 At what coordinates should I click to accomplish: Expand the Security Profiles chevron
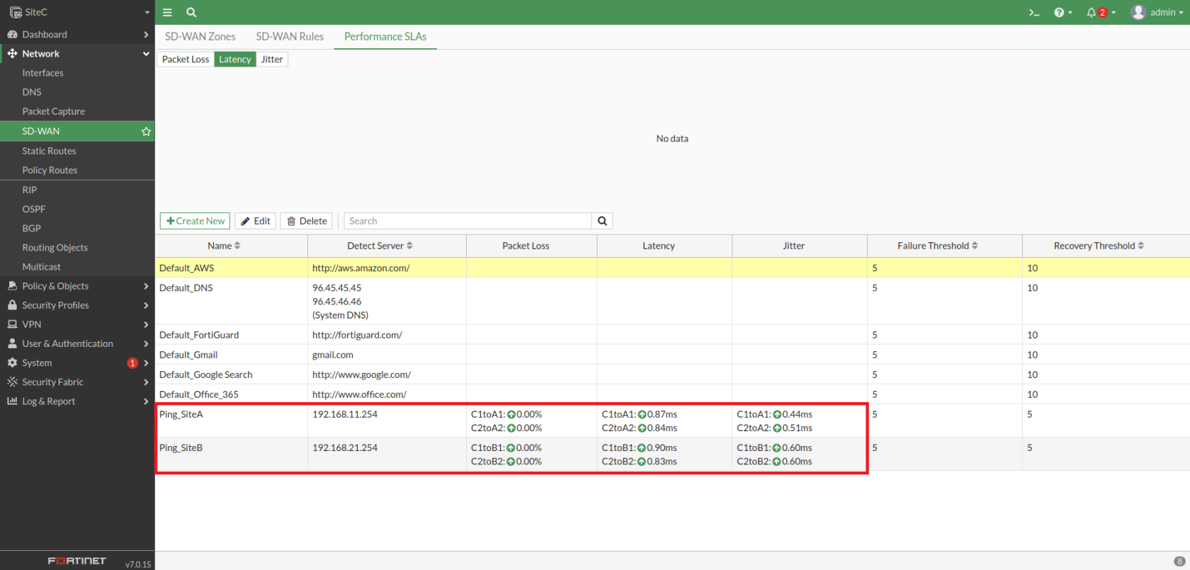click(146, 304)
